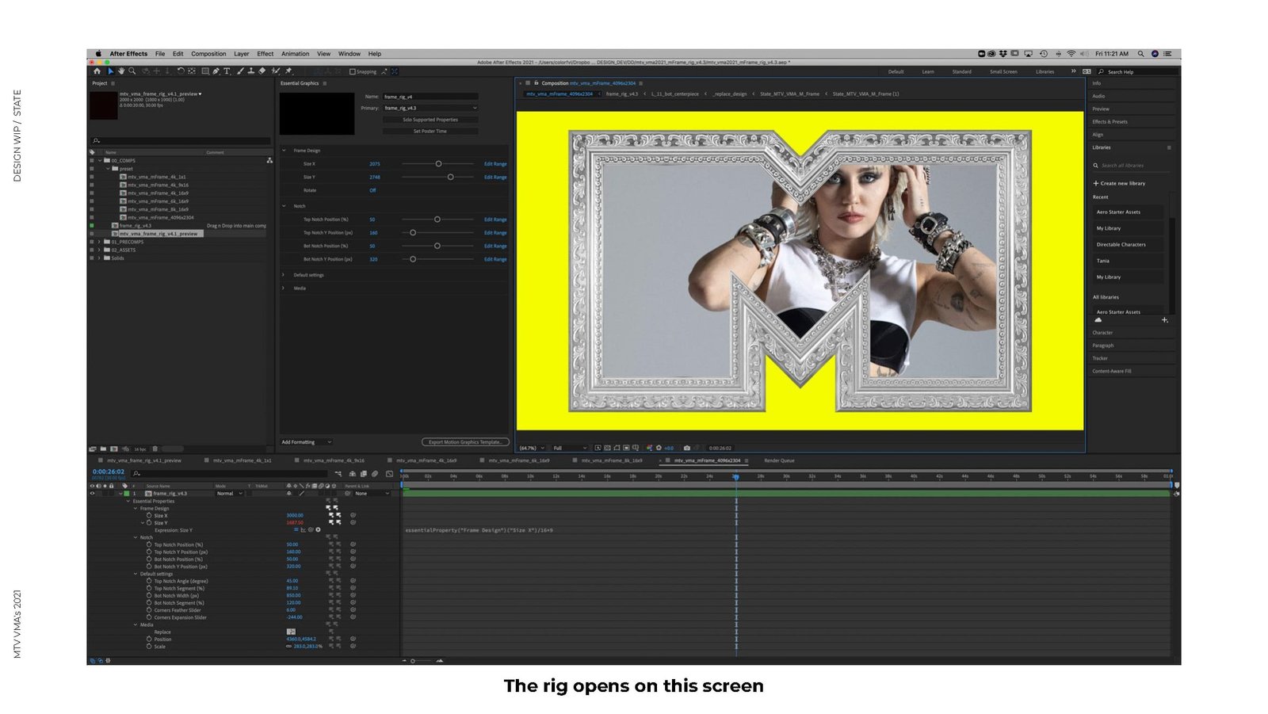Select the Zoom magnifier tool
The image size is (1268, 714).
point(132,71)
